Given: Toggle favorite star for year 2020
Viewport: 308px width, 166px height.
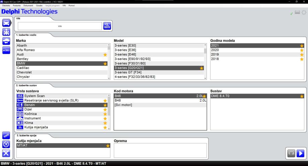Looking at the screenshot, I should 302,50.
